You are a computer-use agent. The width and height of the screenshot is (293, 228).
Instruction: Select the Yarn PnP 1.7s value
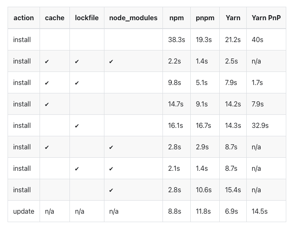tap(257, 83)
